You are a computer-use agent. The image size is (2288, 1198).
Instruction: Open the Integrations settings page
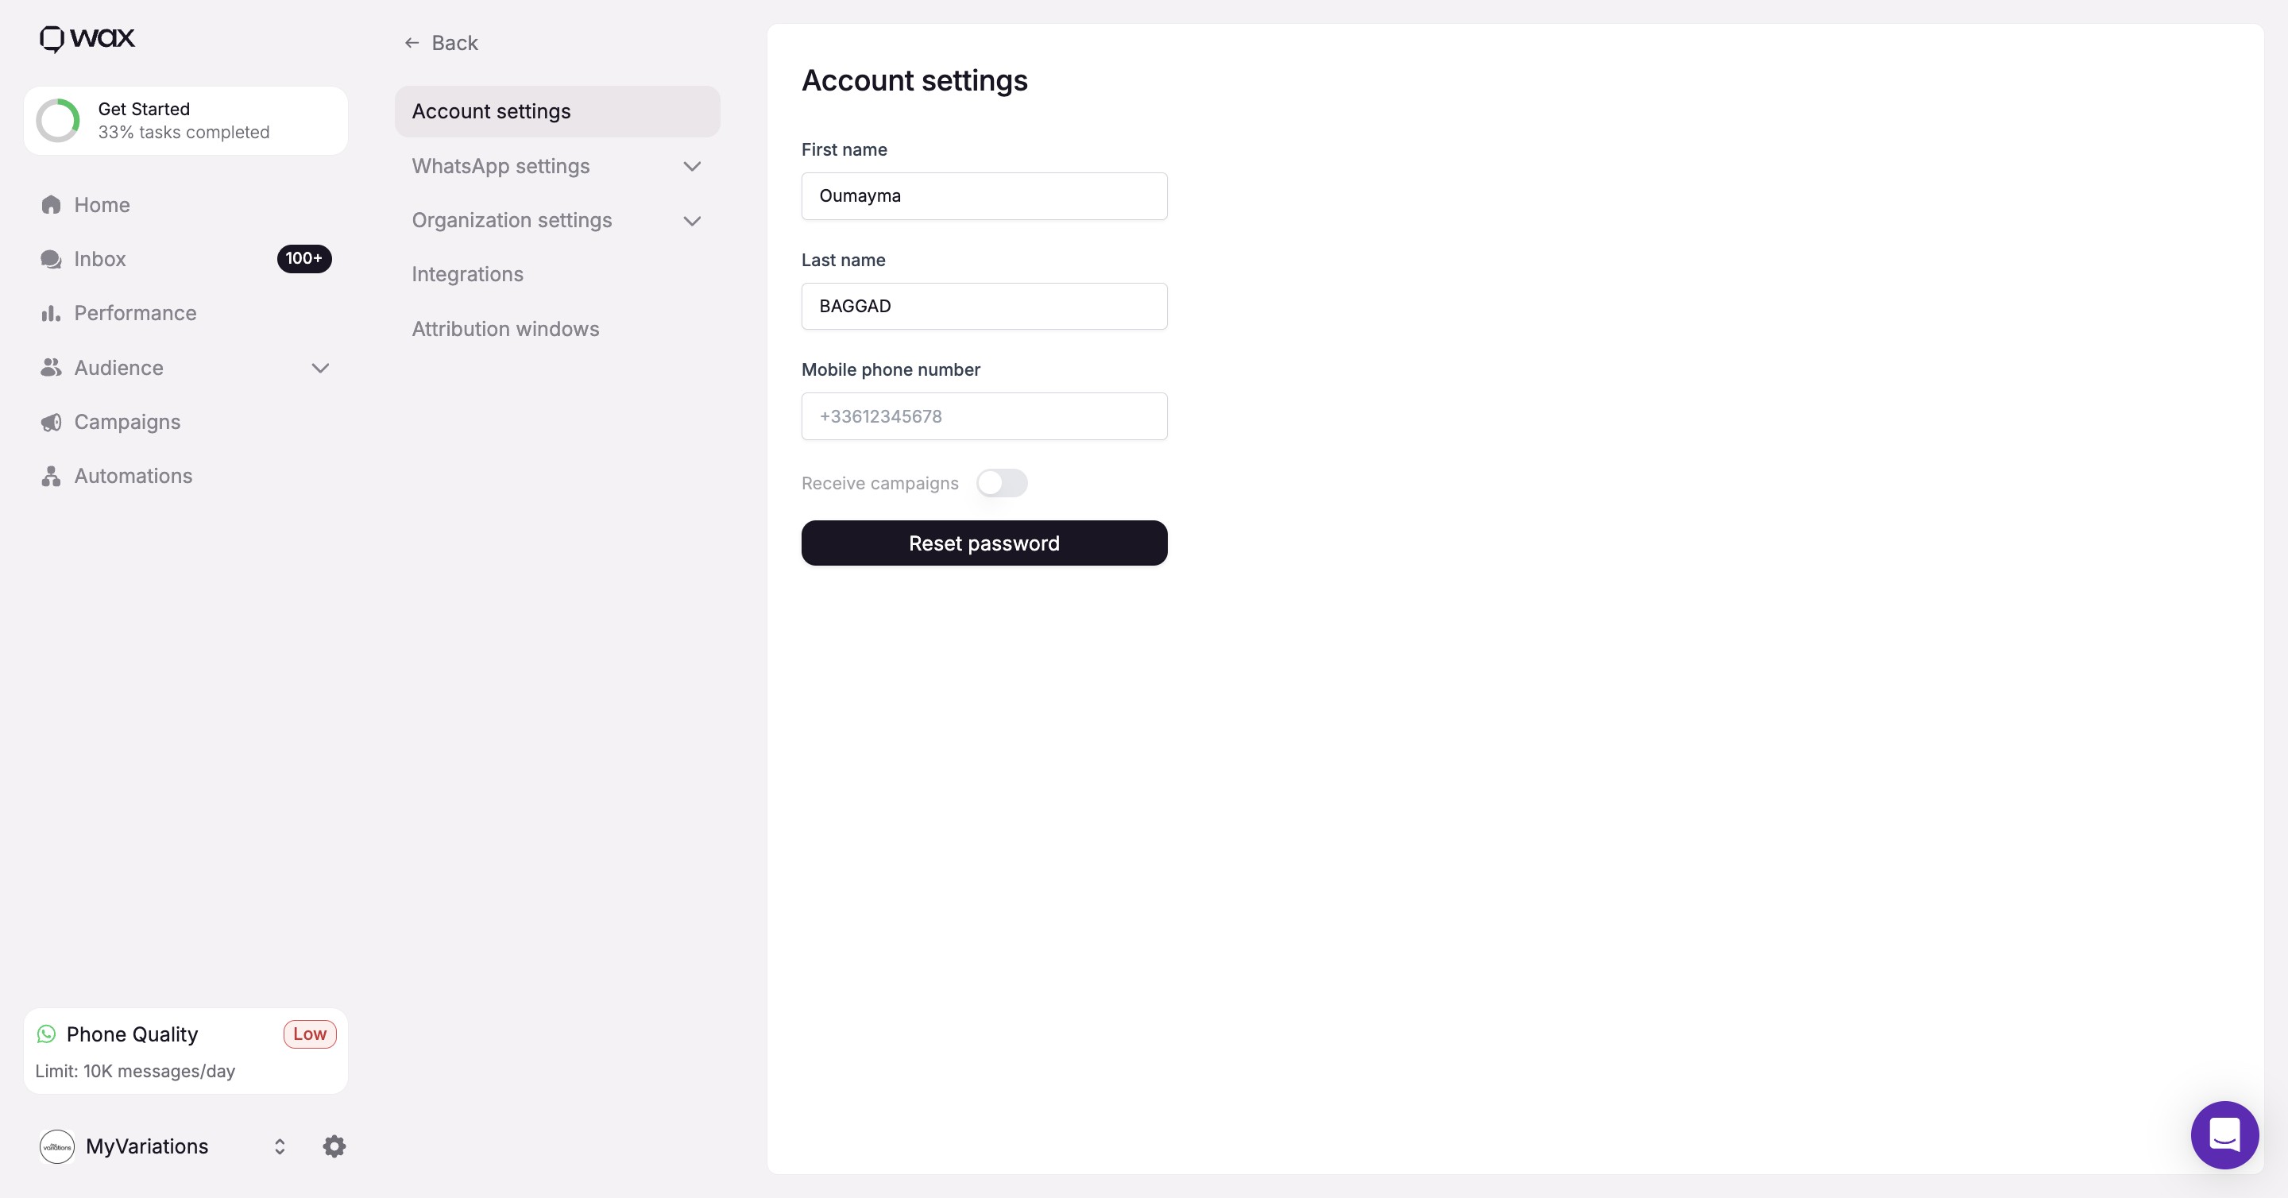coord(557,274)
